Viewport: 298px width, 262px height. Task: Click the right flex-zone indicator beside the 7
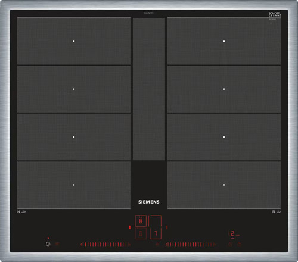point(166,227)
